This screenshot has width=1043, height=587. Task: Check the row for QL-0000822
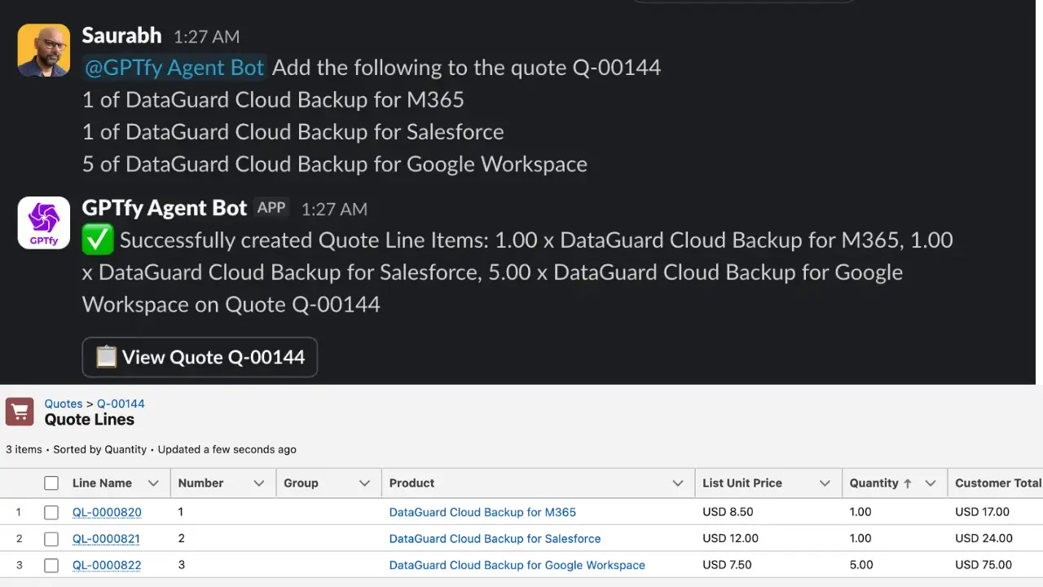coord(51,565)
